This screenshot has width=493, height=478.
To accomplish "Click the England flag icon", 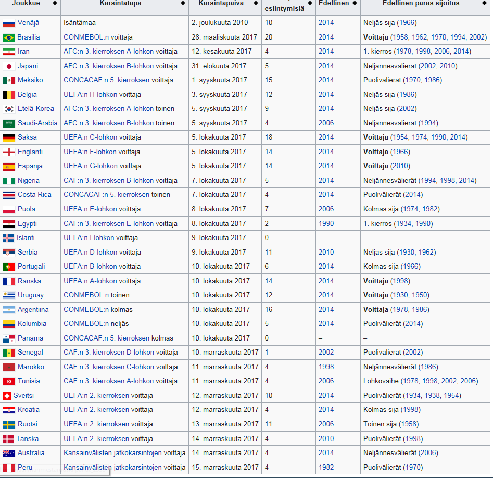I will 9,152.
